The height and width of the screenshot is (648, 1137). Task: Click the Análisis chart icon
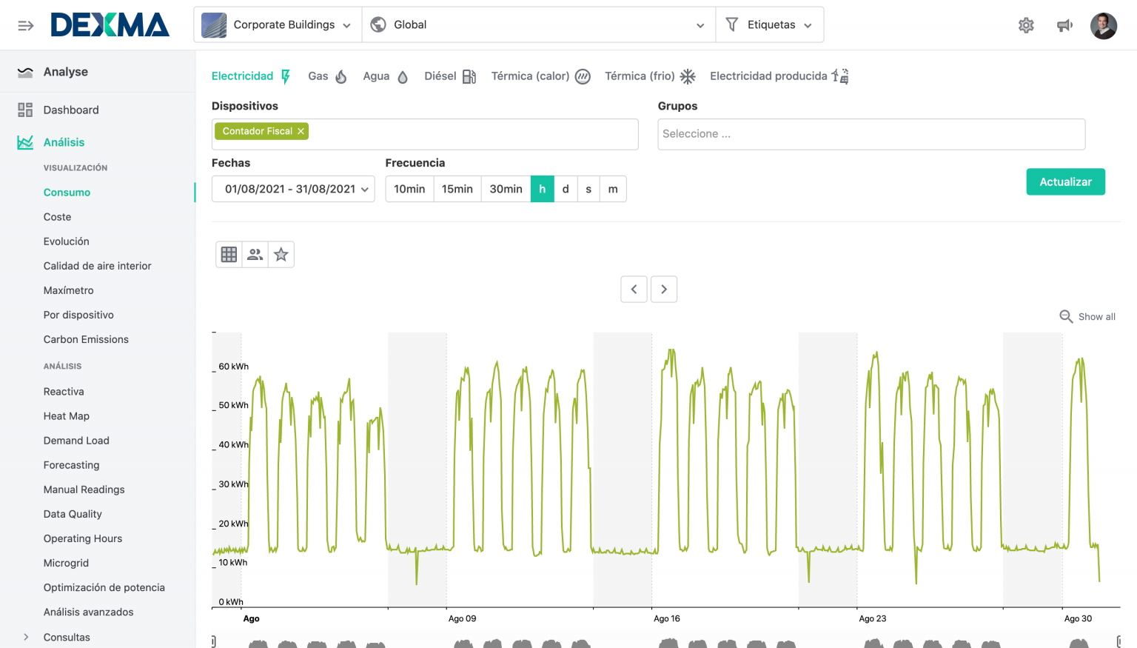[25, 142]
